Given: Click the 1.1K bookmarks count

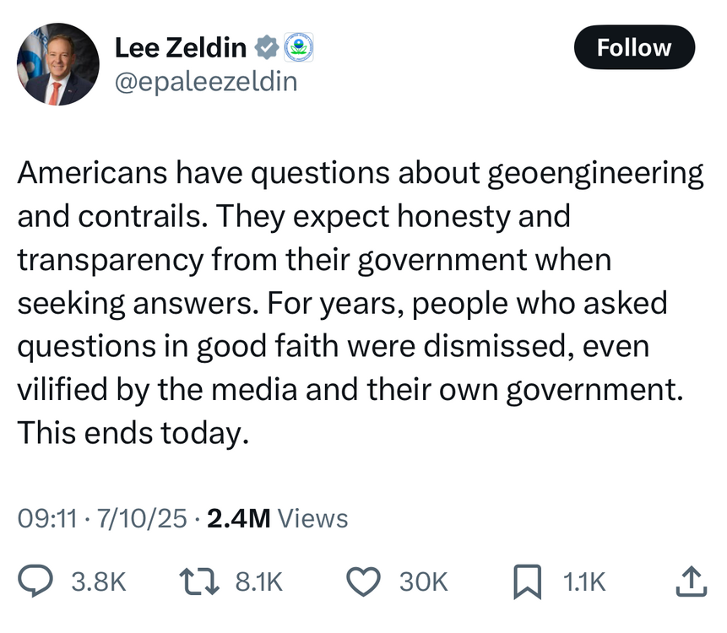Looking at the screenshot, I should pos(583,582).
